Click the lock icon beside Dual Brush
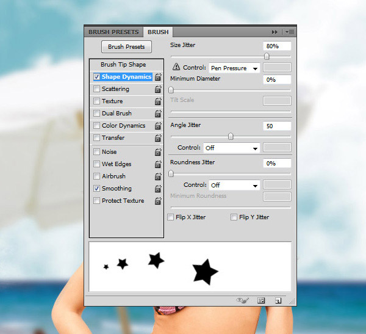The height and width of the screenshot is (334, 366). click(158, 114)
